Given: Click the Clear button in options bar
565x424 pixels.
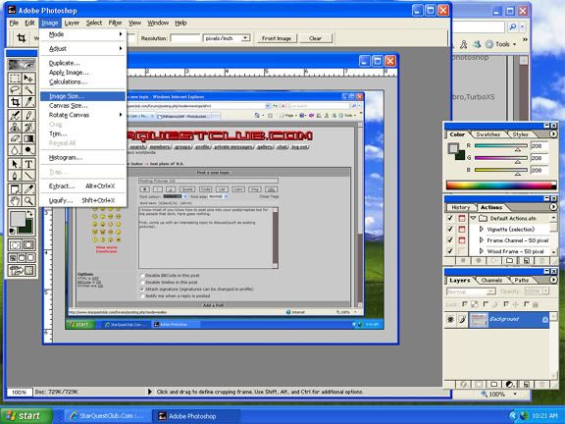Looking at the screenshot, I should (x=315, y=38).
